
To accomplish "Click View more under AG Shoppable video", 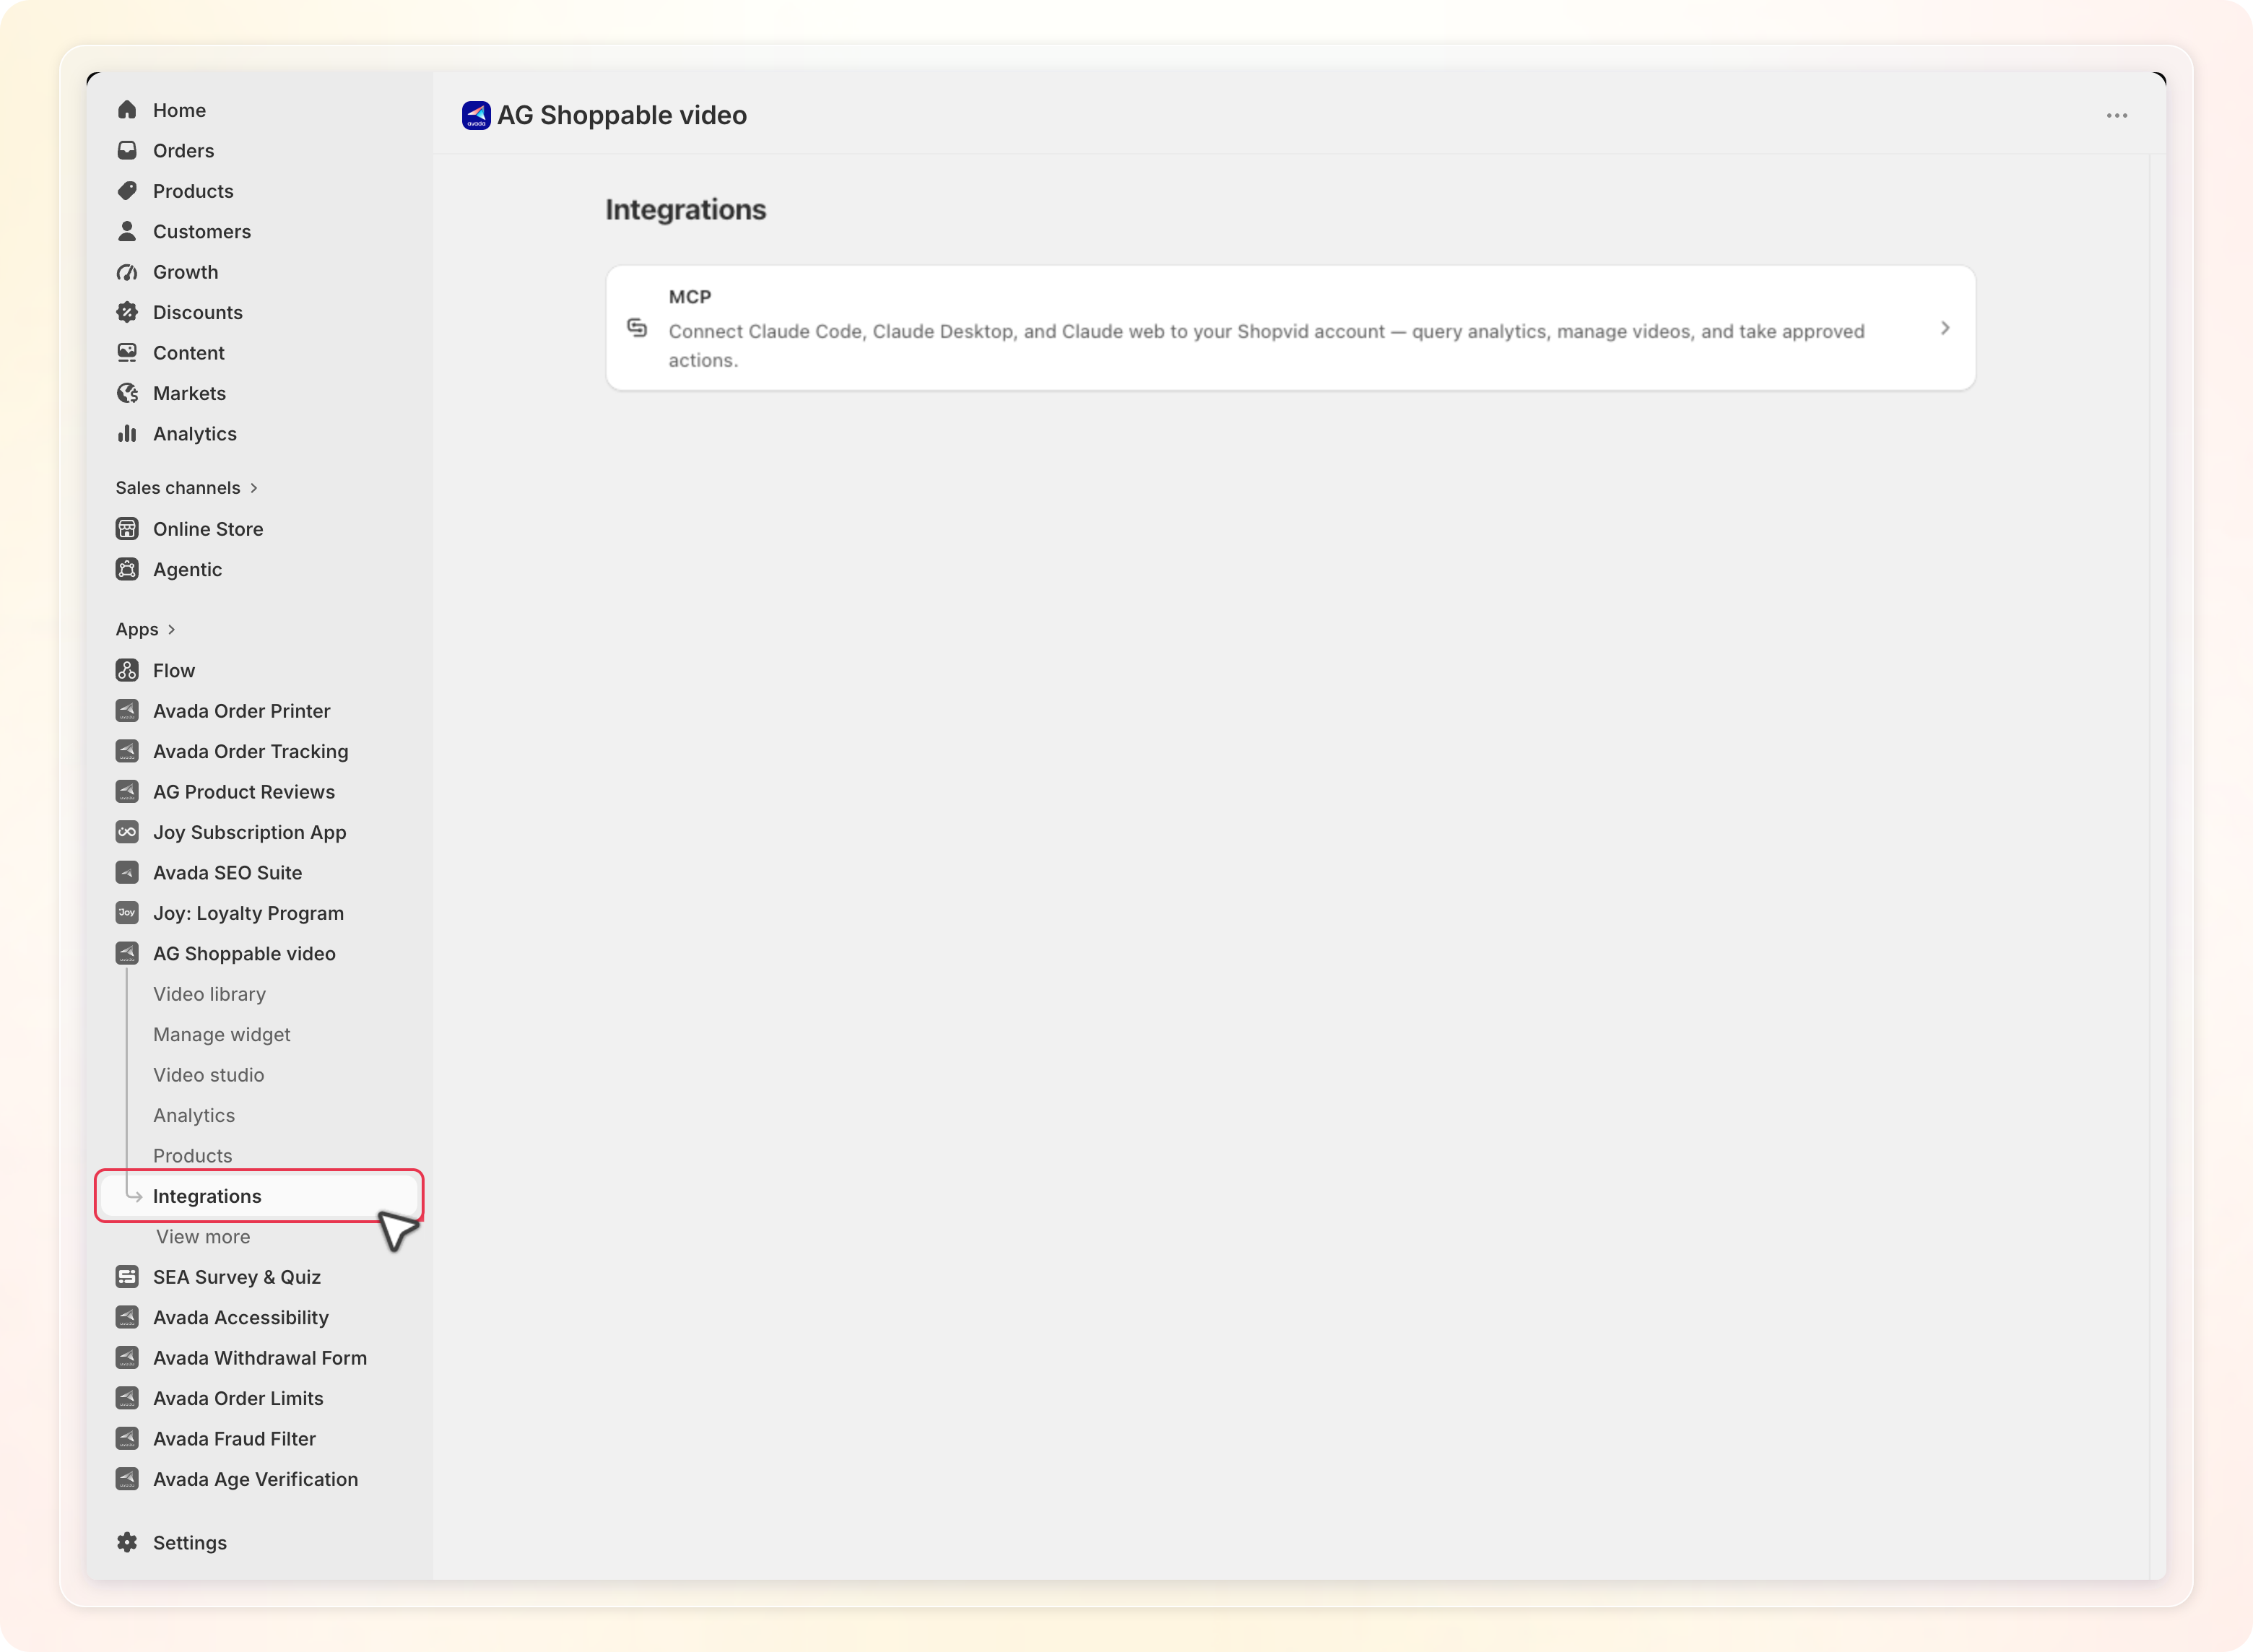I will 203,1237.
